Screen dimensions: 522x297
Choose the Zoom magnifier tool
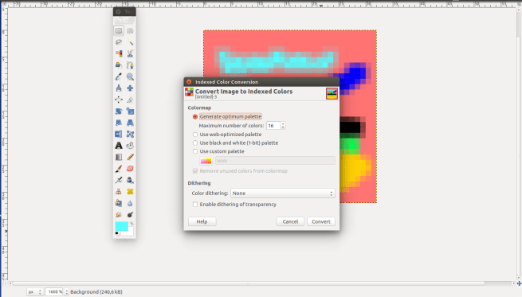130,76
